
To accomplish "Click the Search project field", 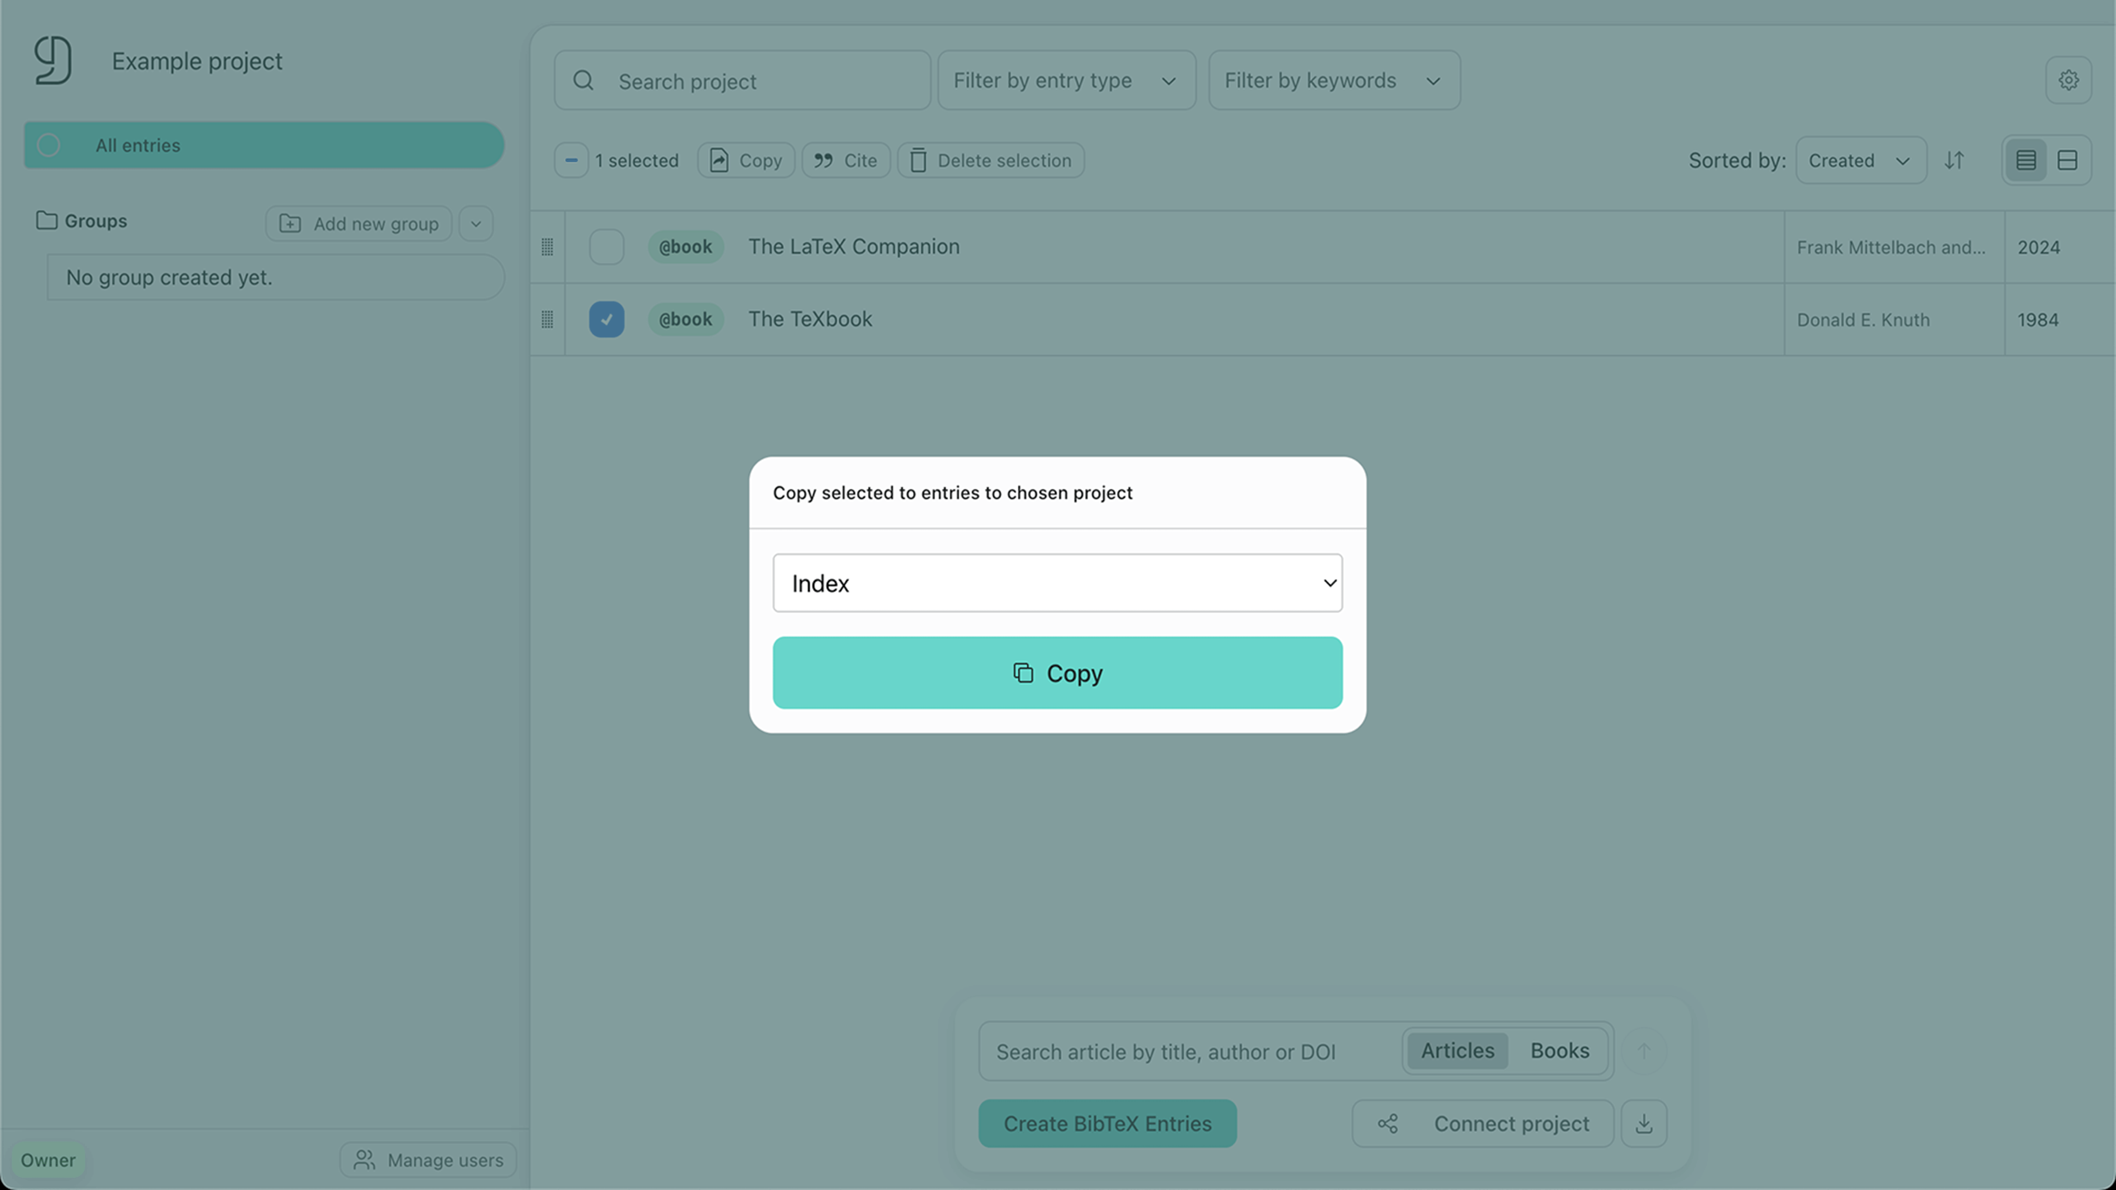I will point(742,80).
